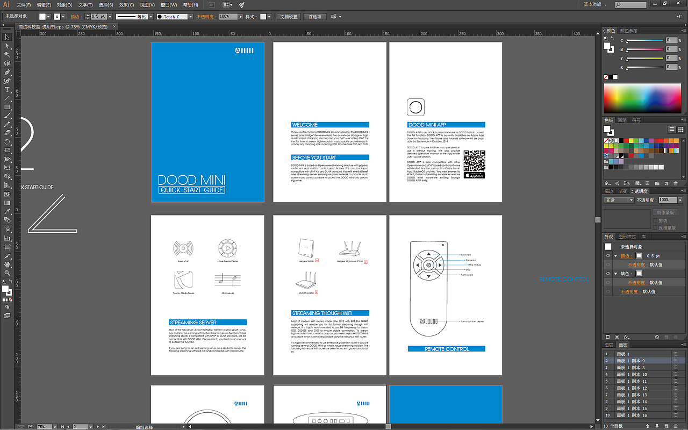This screenshot has height=430, width=688.
Task: Select the Eyedropper tool
Action: [7, 212]
